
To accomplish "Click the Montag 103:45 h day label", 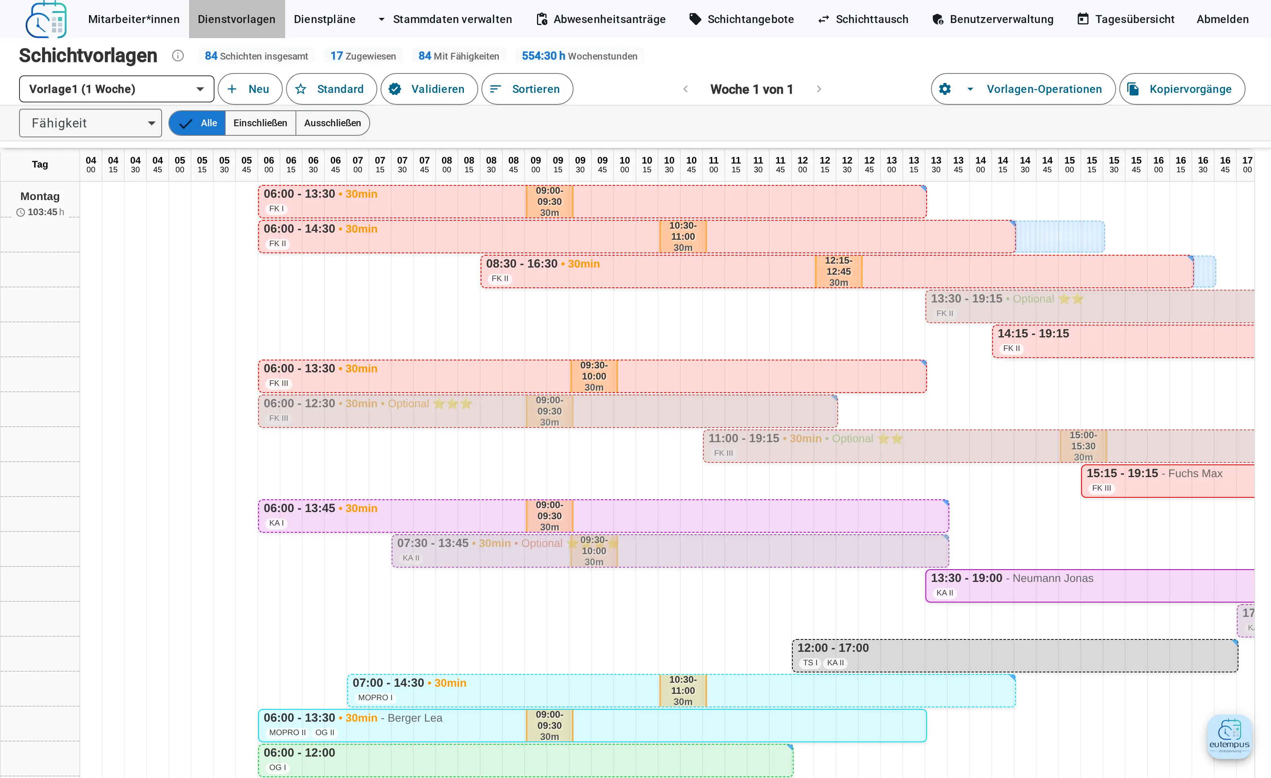I will coord(40,203).
